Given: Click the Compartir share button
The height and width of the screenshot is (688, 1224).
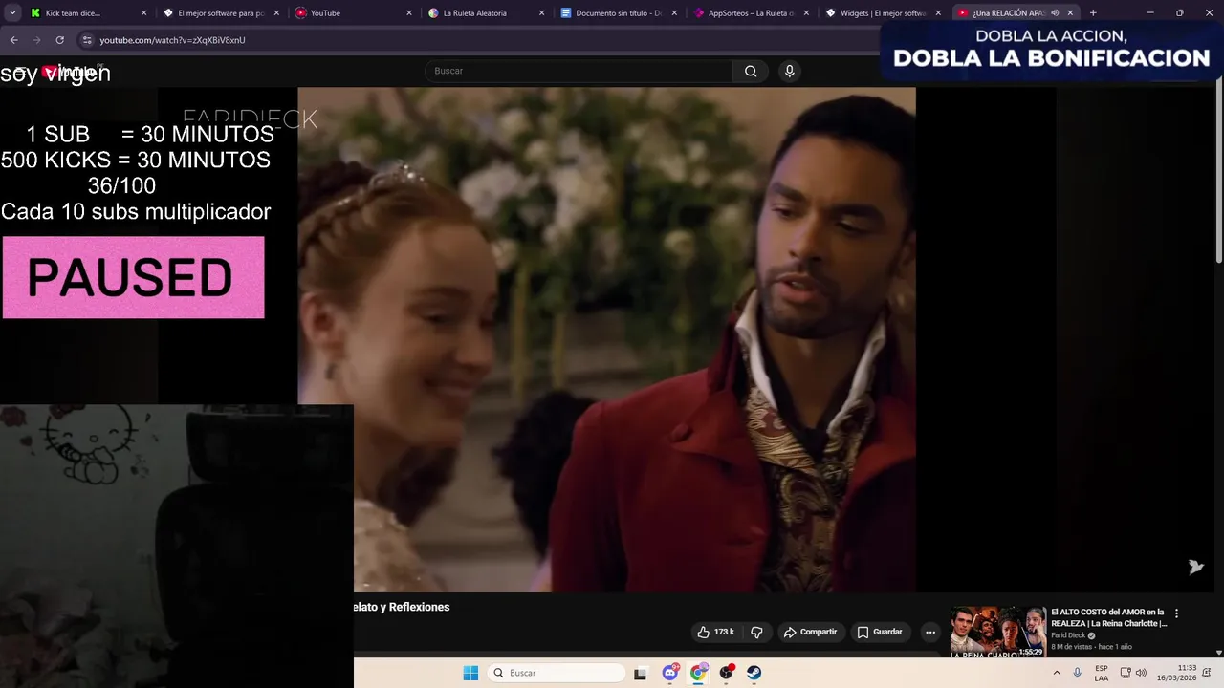Looking at the screenshot, I should pyautogui.click(x=810, y=632).
